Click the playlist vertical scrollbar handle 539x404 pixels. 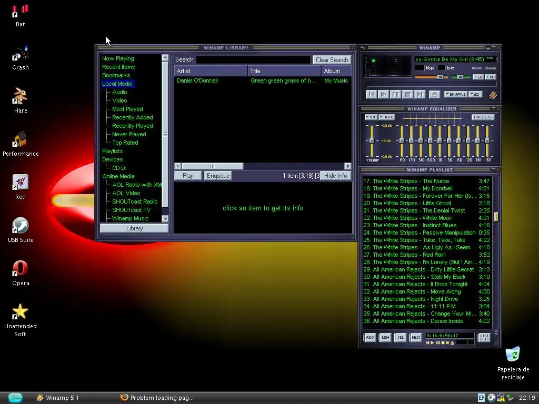[x=496, y=216]
